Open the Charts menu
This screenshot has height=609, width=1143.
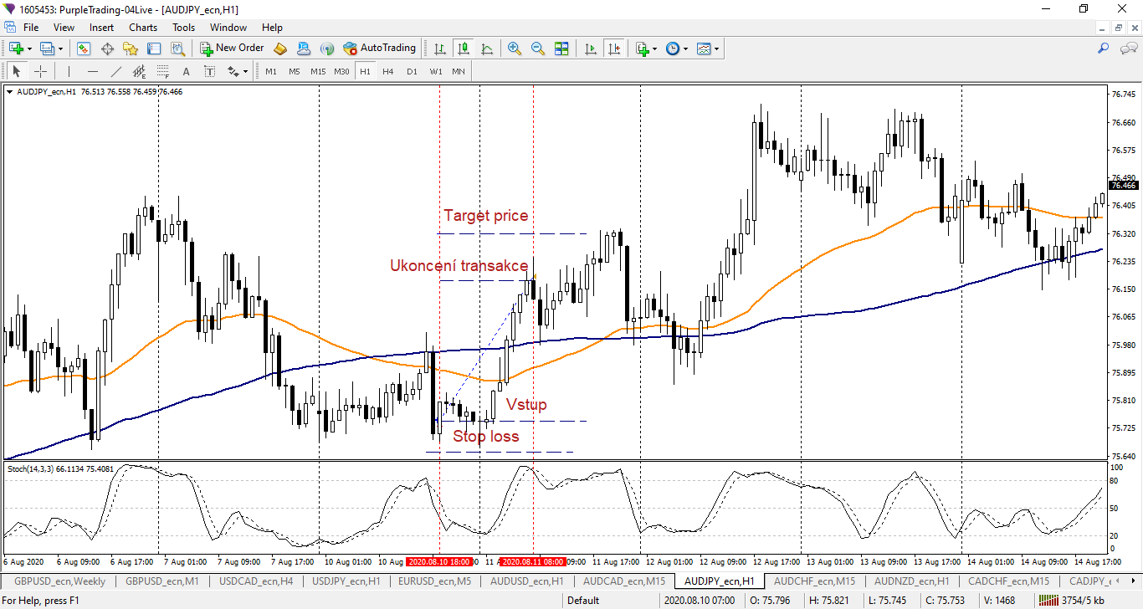click(x=143, y=28)
